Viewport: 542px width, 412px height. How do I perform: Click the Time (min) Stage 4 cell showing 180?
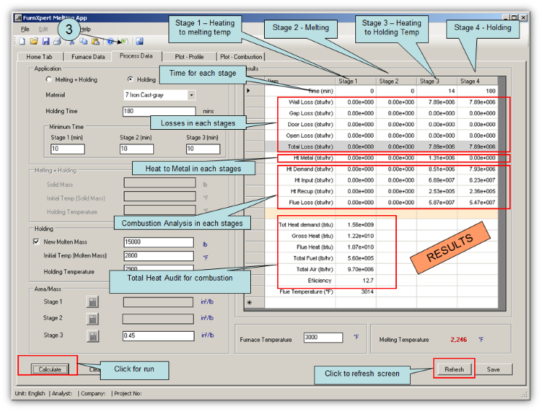(478, 91)
